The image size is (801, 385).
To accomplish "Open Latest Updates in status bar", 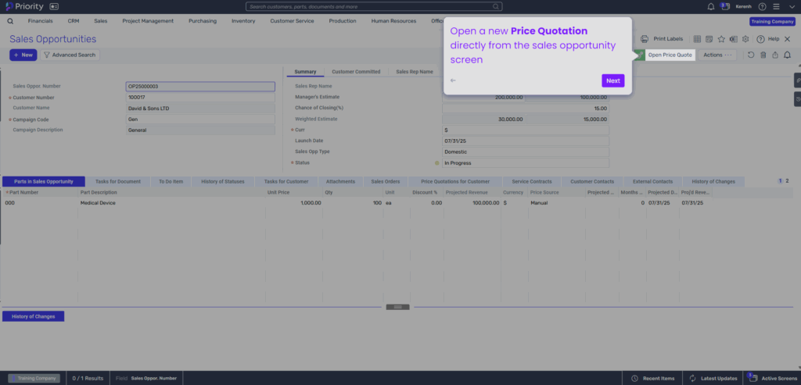I will 713,379.
